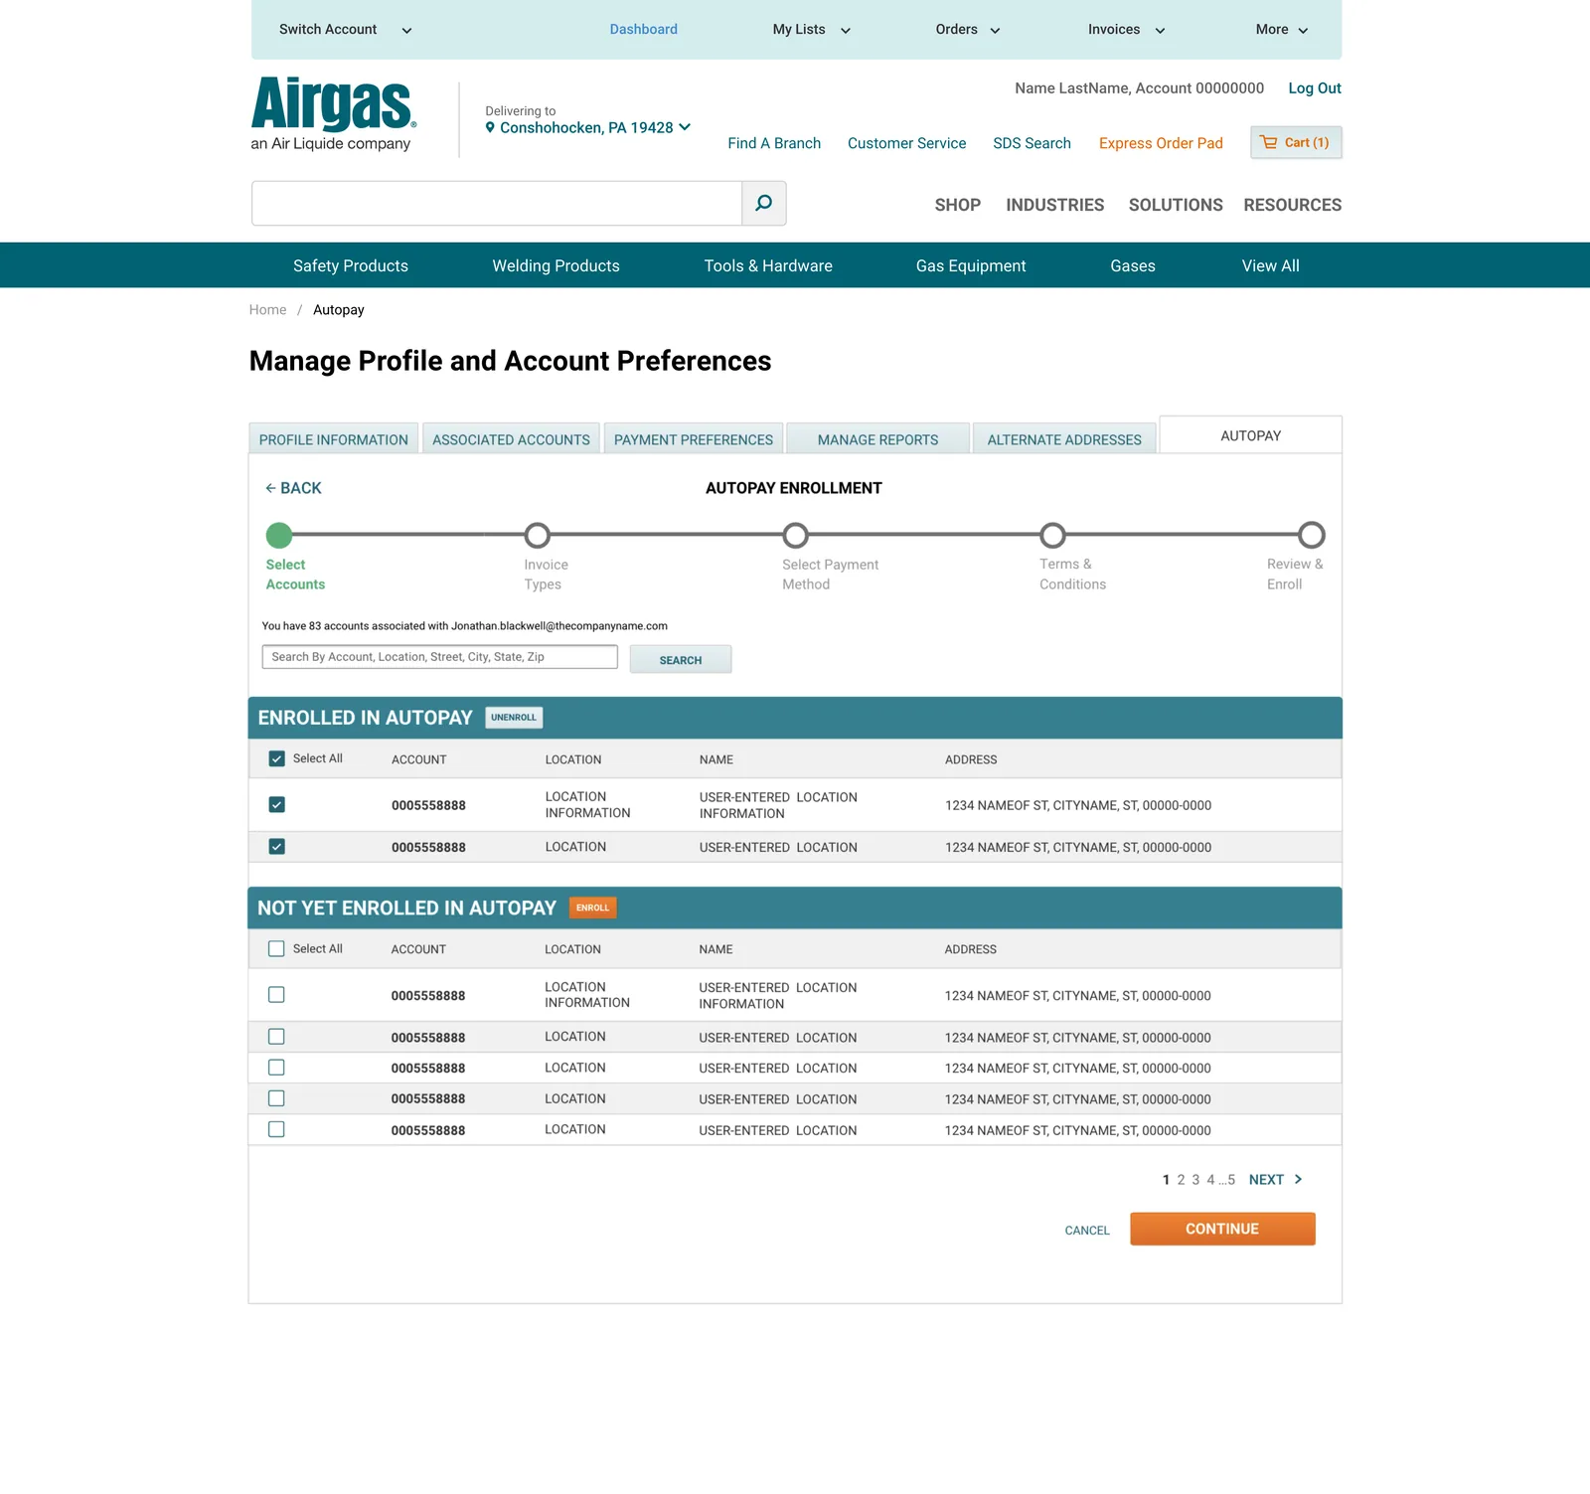Open Find A Branch
The height and width of the screenshot is (1494, 1590).
point(774,143)
